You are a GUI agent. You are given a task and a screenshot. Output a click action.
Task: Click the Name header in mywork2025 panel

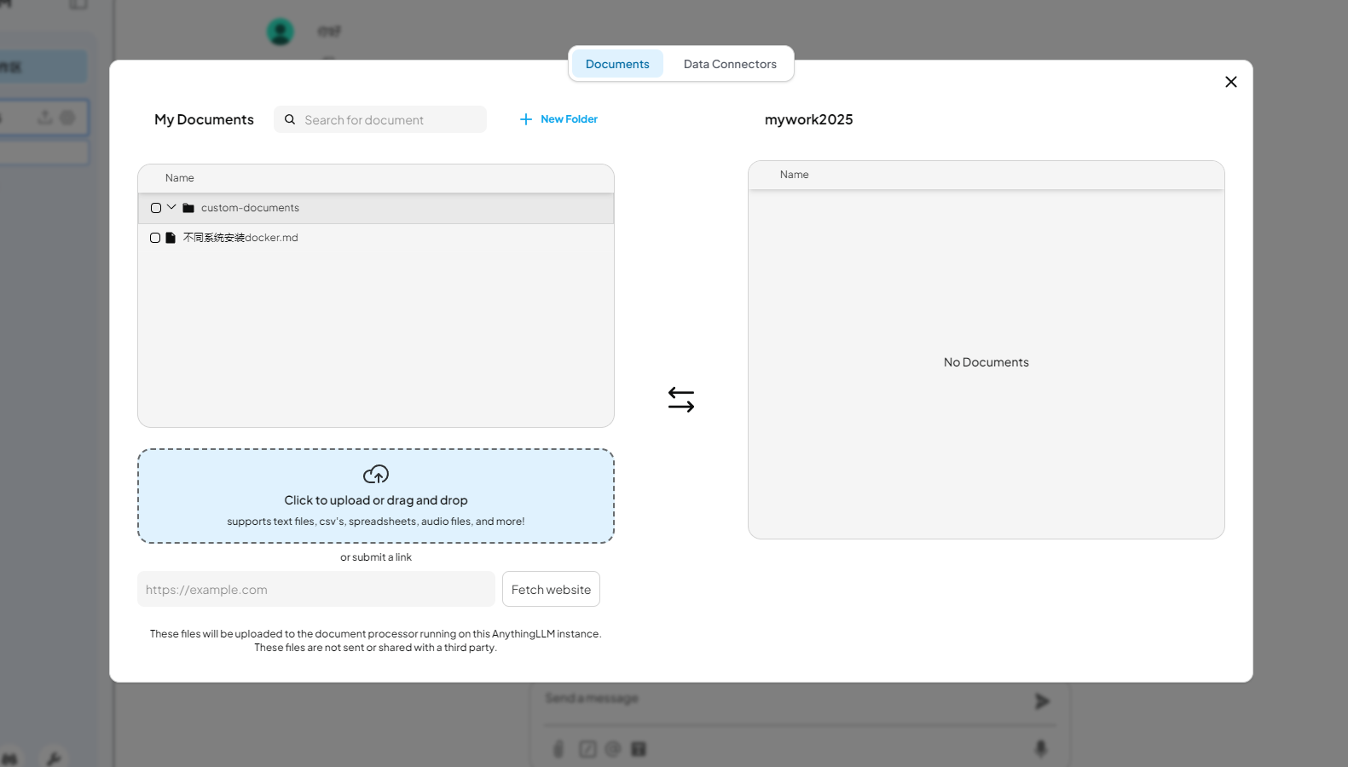click(795, 175)
